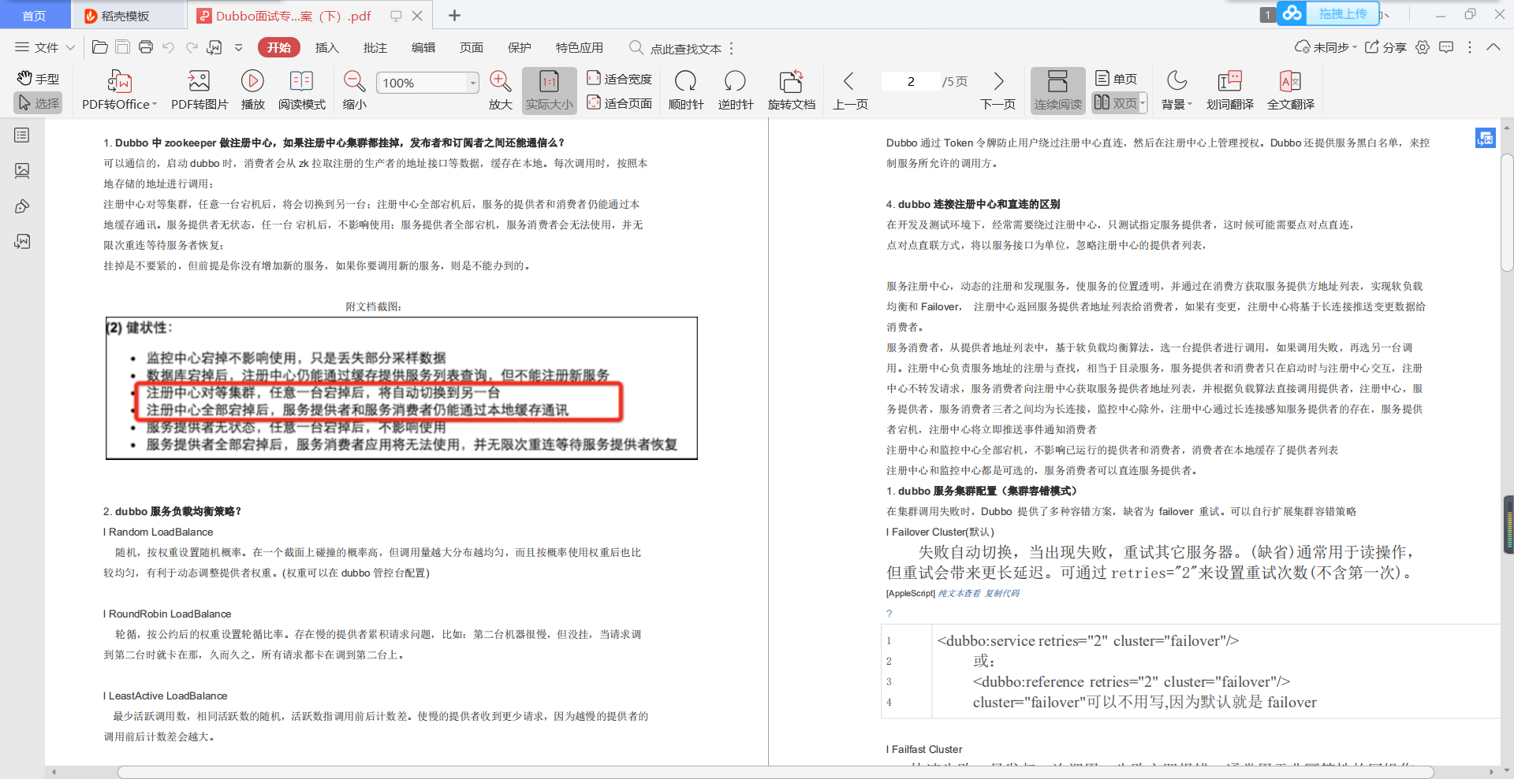This screenshot has height=779, width=1514.
Task: Open more options beside search box
Action: (x=732, y=48)
